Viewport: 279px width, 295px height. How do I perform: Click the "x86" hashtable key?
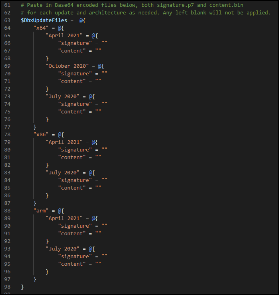[x=41, y=135]
